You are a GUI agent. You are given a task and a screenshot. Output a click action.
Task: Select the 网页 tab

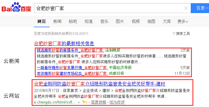[x=42, y=21]
